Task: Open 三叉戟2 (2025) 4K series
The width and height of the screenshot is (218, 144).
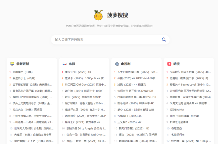Action: [x=130, y=122]
